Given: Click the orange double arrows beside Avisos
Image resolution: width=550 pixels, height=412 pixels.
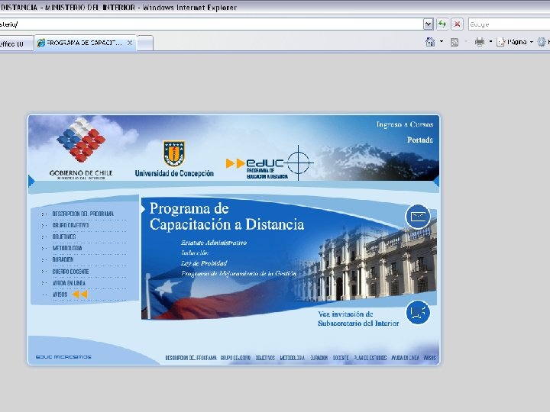Looking at the screenshot, I should [x=80, y=295].
